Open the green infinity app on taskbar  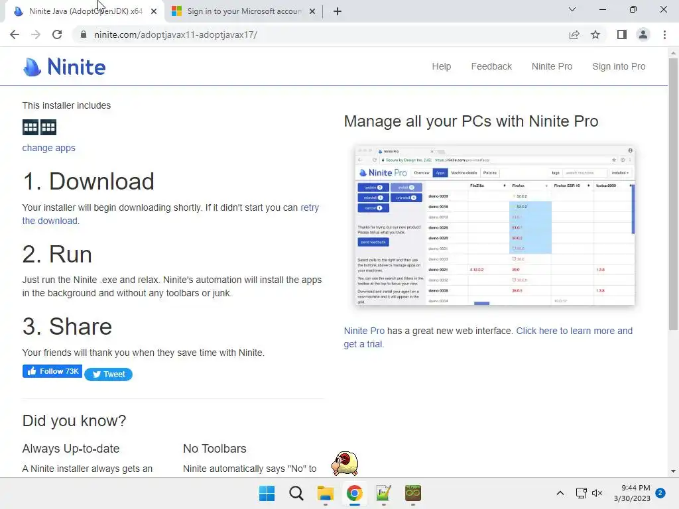click(413, 493)
